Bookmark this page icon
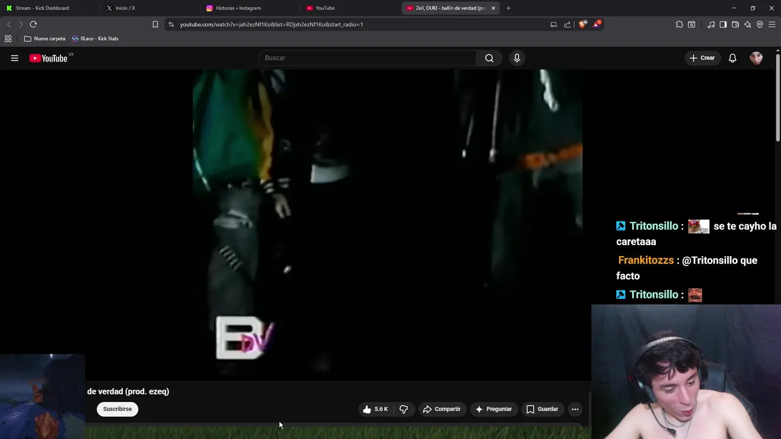The width and height of the screenshot is (781, 439). 155,24
